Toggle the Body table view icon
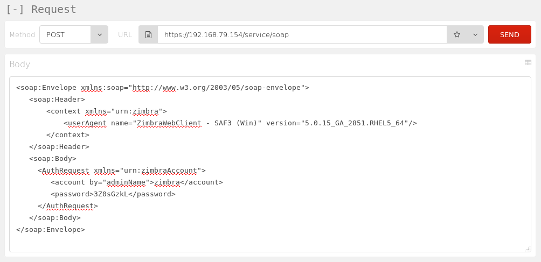The height and width of the screenshot is (262, 541). click(x=528, y=62)
